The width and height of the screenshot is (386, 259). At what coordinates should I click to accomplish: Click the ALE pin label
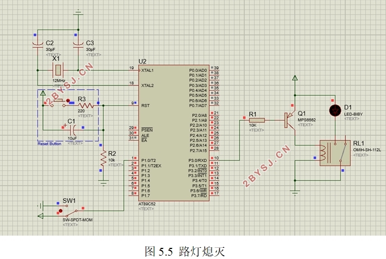click(145, 135)
